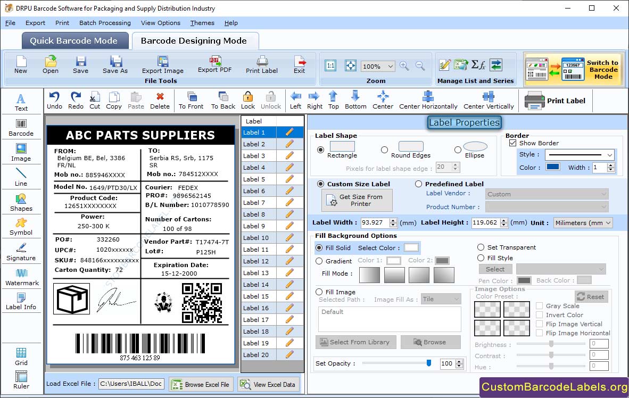Viewport: 629px width, 398px height.
Task: Select the Fill Style radio button
Action: point(481,258)
